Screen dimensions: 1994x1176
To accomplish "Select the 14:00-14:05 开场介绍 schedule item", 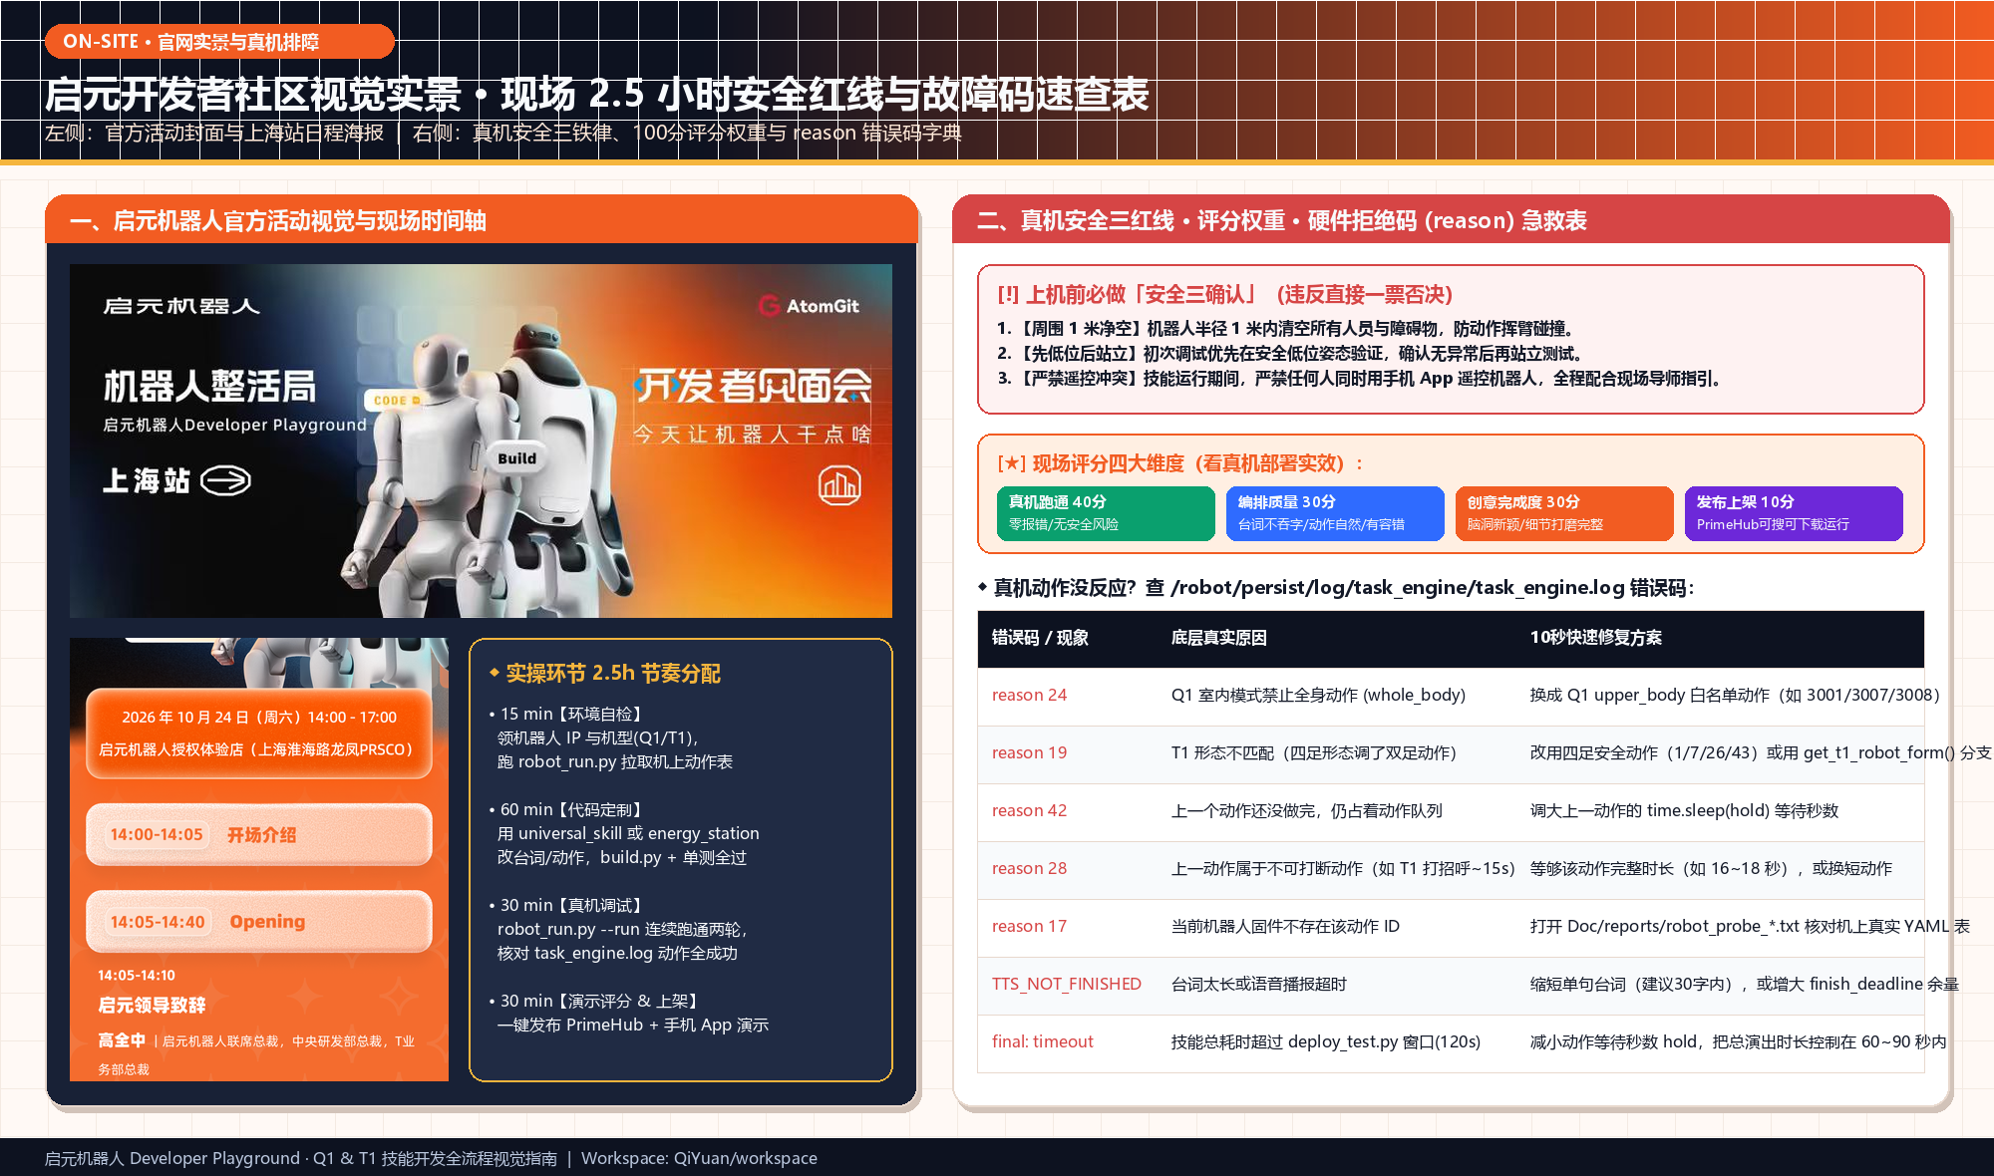I will pos(259,834).
